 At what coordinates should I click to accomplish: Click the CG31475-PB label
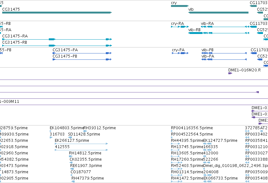point(65,56)
